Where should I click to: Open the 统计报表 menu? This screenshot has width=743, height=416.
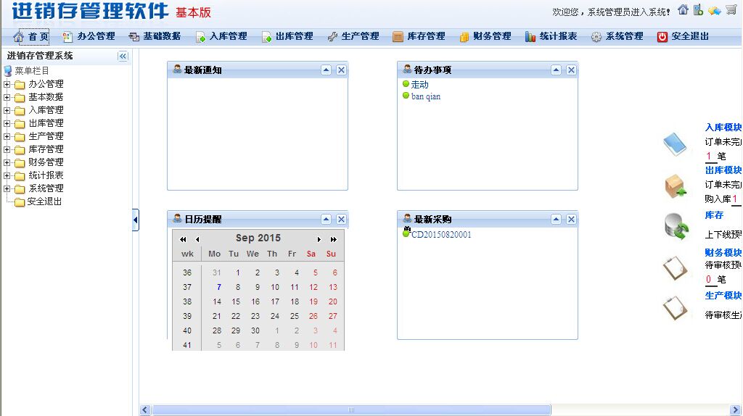551,36
